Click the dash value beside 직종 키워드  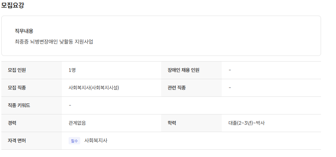point(70,105)
